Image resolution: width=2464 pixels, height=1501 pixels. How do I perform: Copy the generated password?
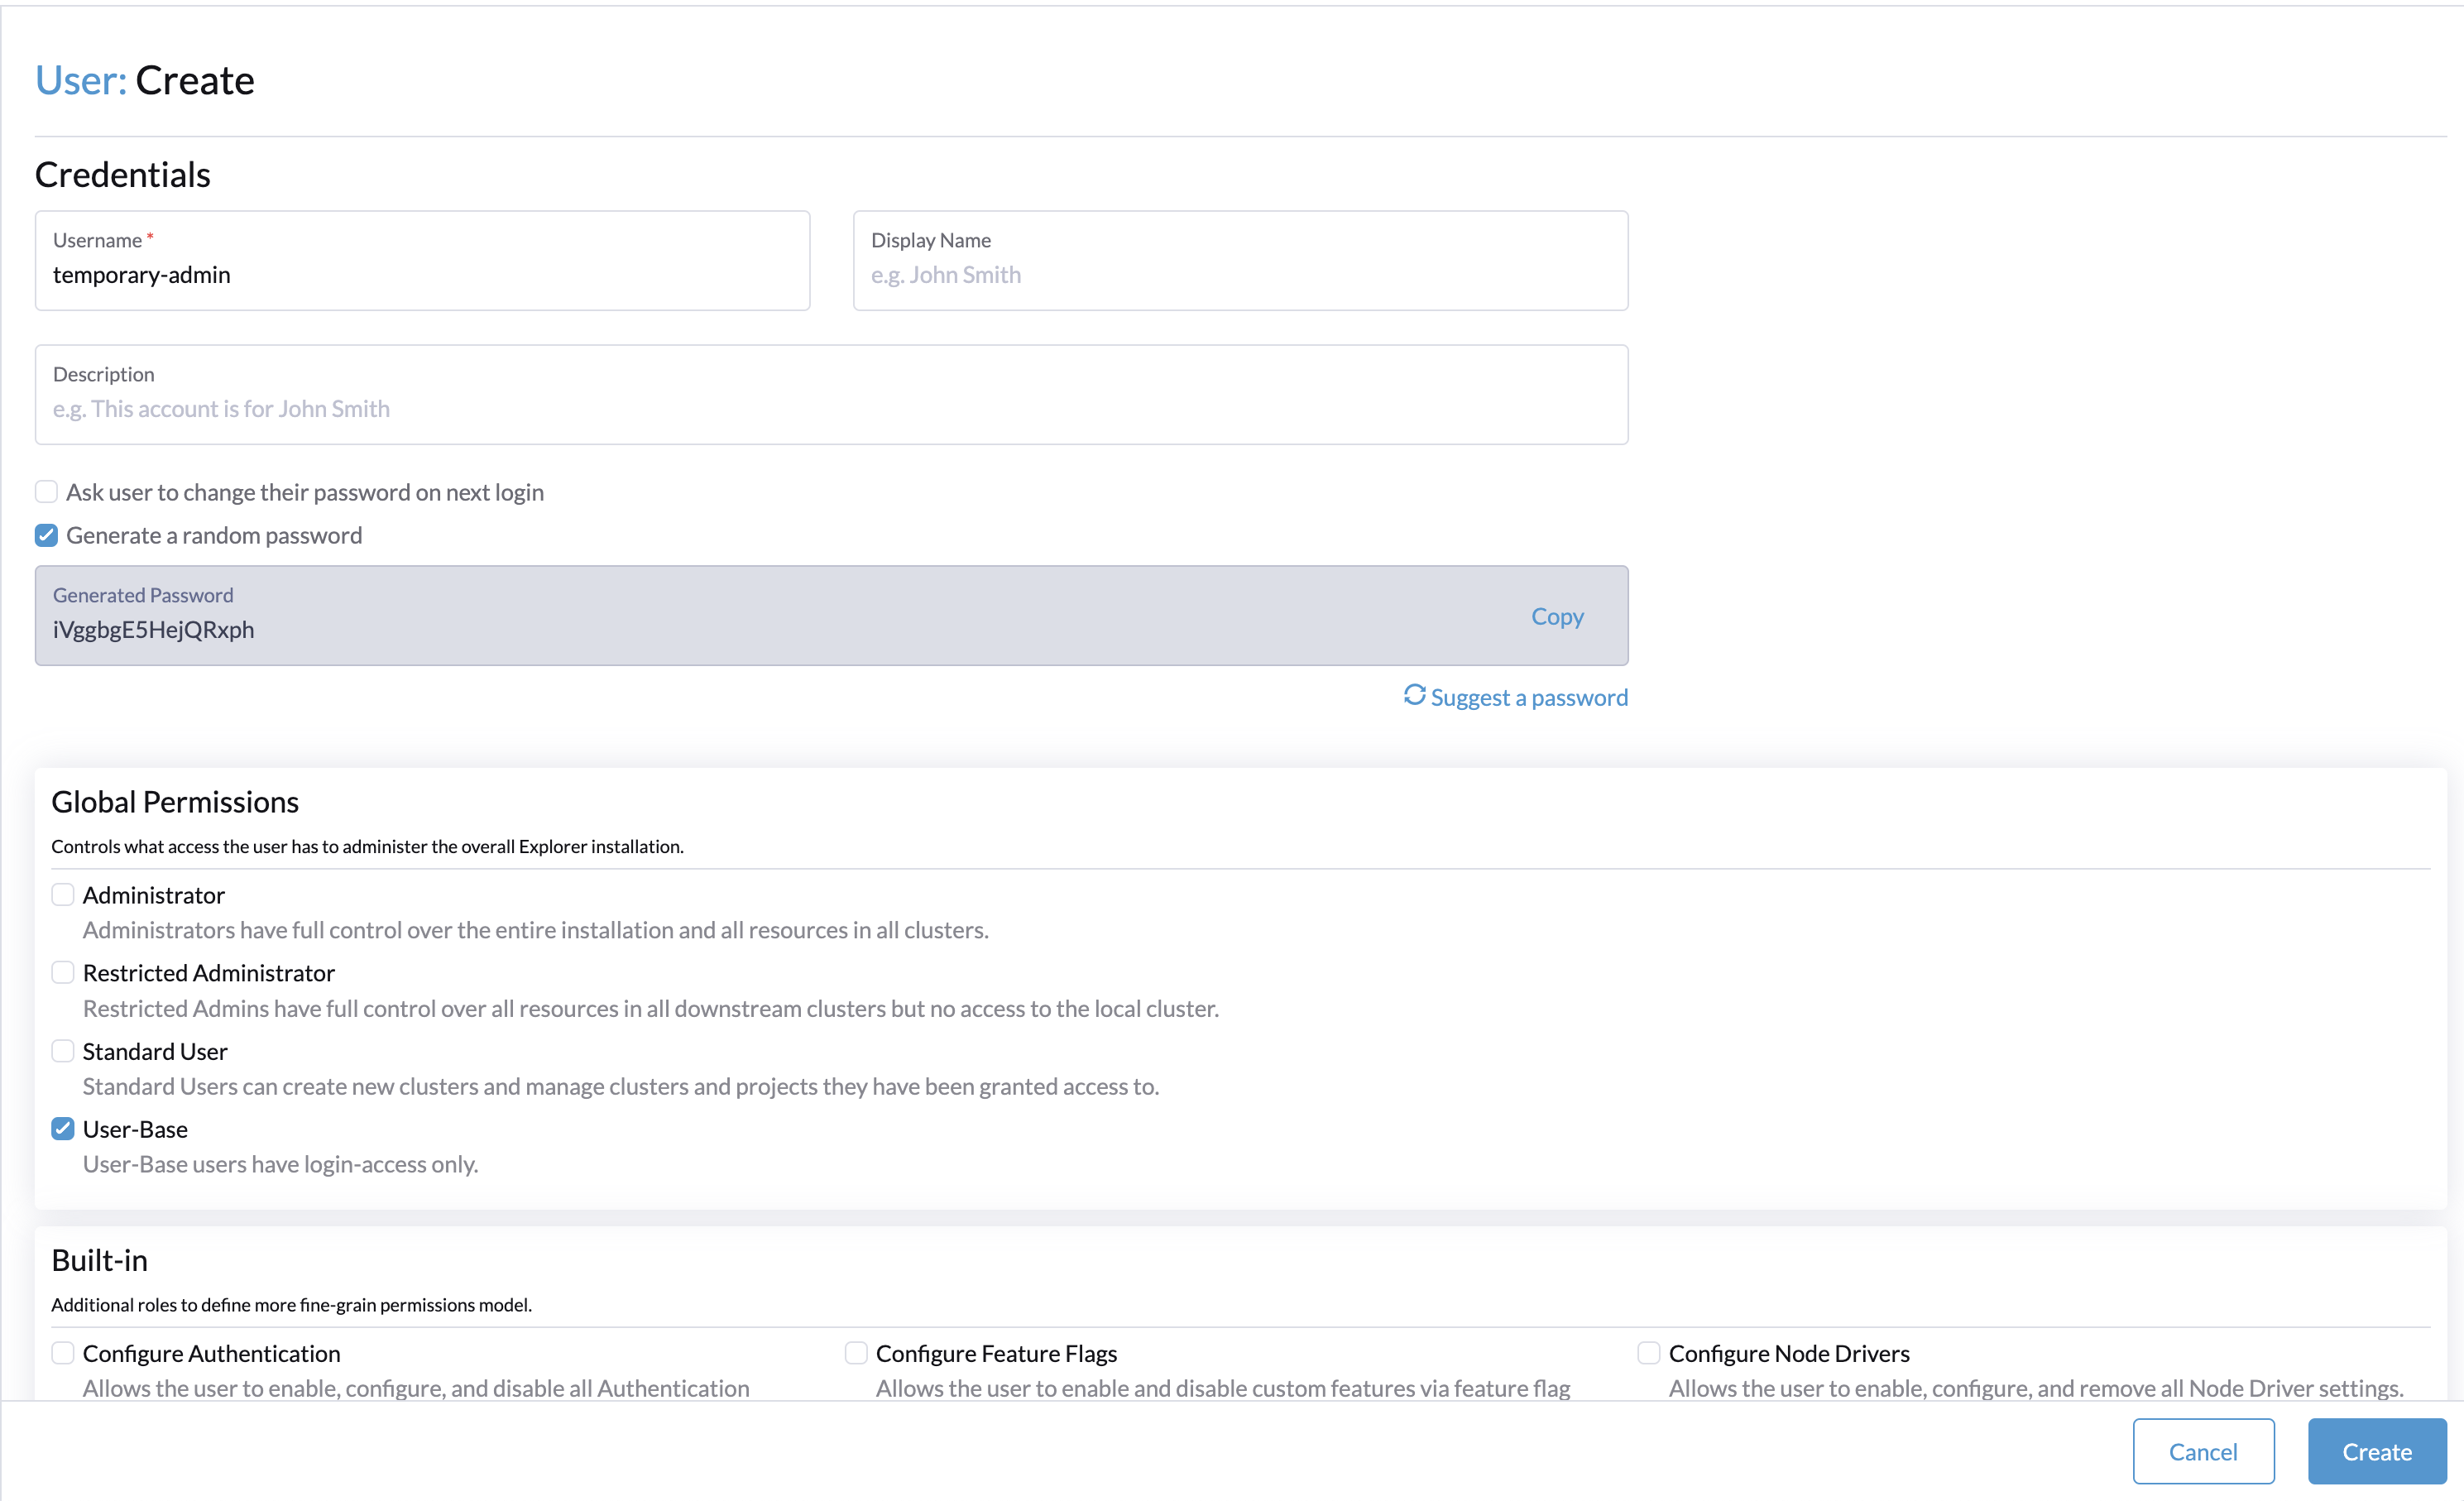[x=1557, y=616]
